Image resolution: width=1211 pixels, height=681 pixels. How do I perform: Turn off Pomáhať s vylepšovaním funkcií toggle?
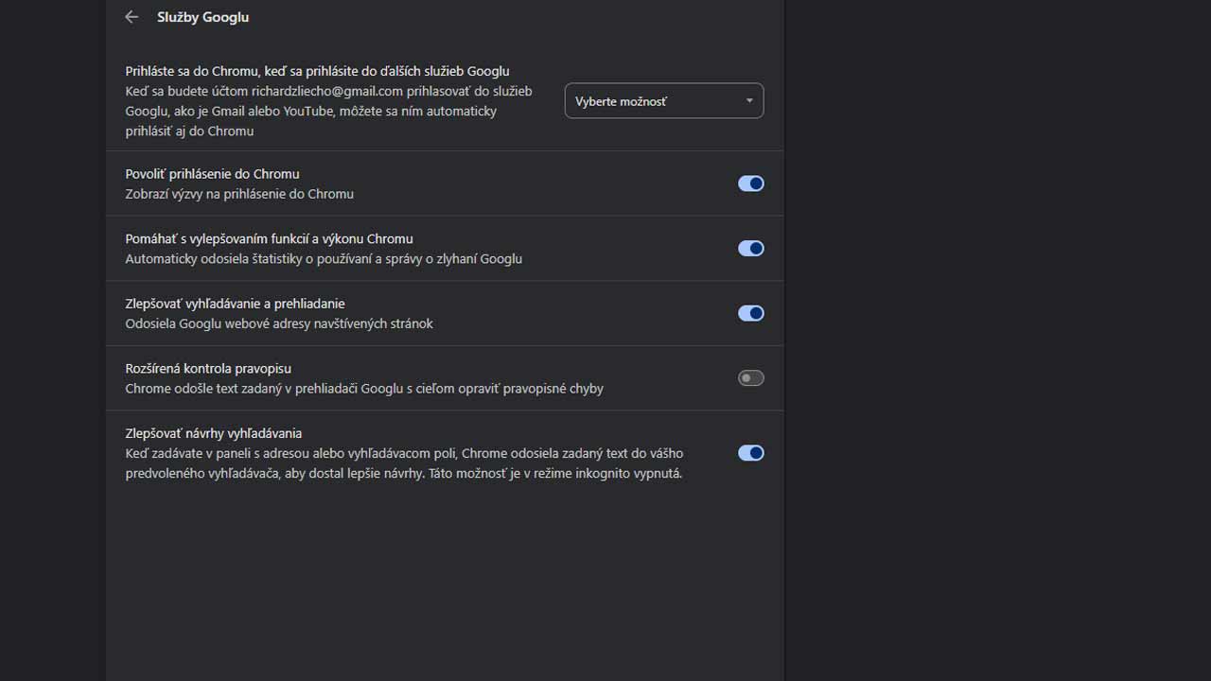pos(751,249)
